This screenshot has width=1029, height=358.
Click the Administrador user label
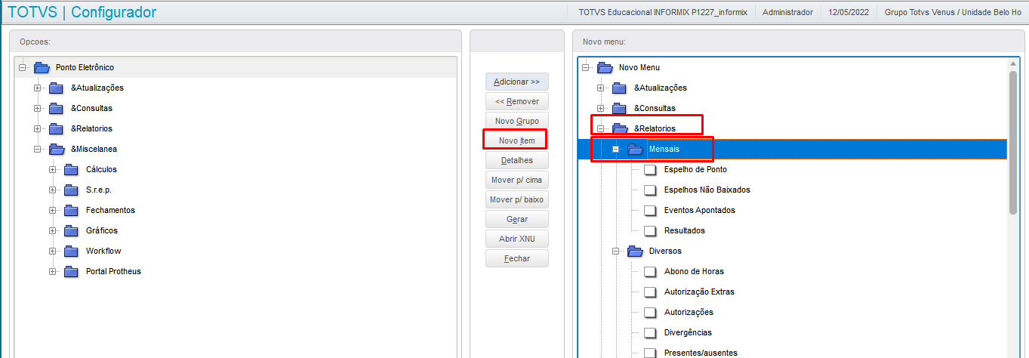click(x=788, y=12)
